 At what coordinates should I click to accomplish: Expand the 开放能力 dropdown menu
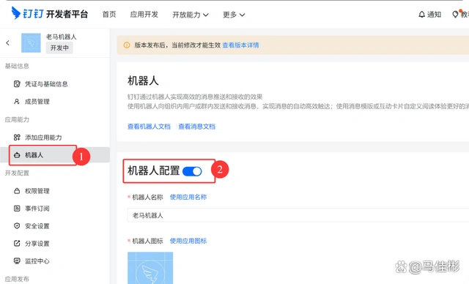pos(191,15)
